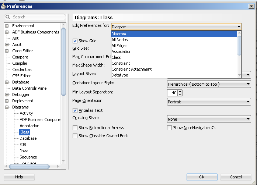The width and height of the screenshot is (257, 185).
Task: Select the CSS Editor tree item
Action: [x=21, y=76]
